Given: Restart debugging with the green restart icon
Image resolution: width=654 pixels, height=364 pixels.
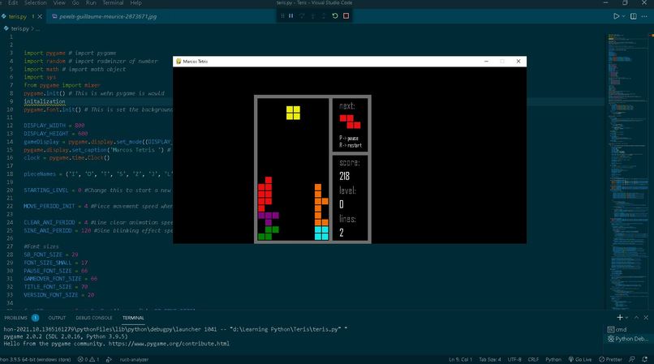Looking at the screenshot, I should (x=335, y=16).
